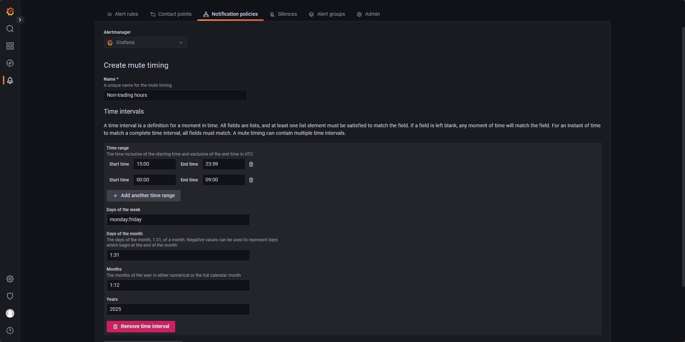The height and width of the screenshot is (342, 685).
Task: Select the Explore compass icon
Action: tap(10, 63)
